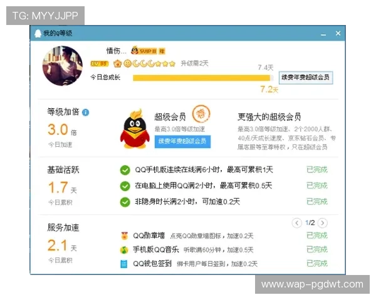Click green check for 非隐身时长 task
The height and width of the screenshot is (300, 376).
pyautogui.click(x=125, y=202)
